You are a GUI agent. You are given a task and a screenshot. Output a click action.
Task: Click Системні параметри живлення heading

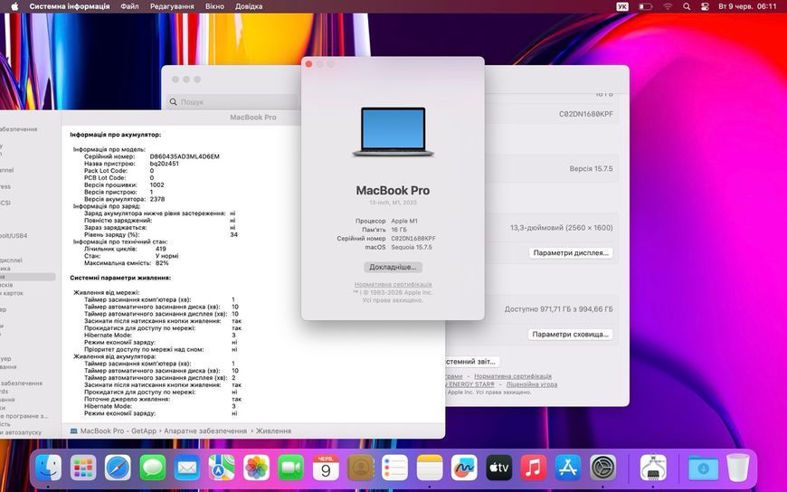[120, 278]
